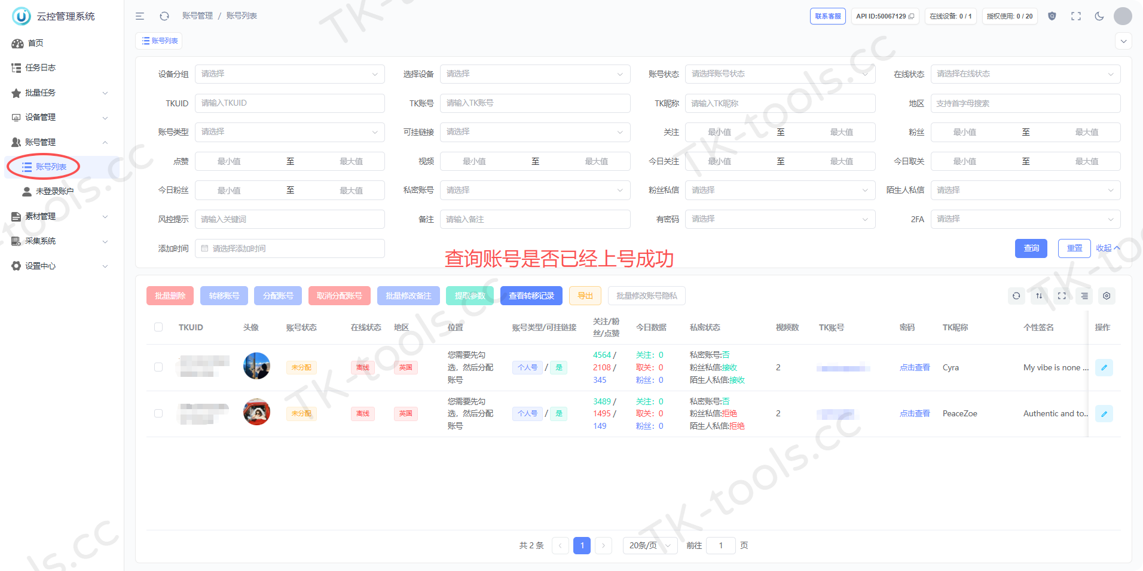Screen dimensions: 1143x571
Task: Open the 20条/页 page size selector
Action: (650, 545)
